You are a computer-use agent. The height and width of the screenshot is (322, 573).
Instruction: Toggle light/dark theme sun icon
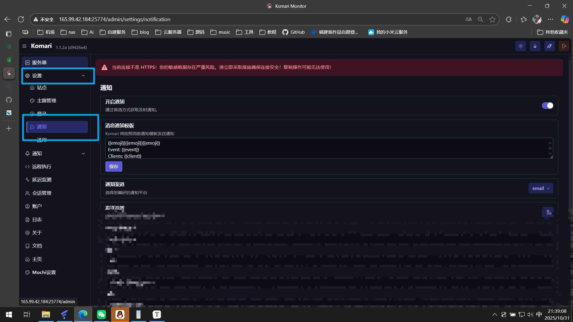pyautogui.click(x=520, y=46)
